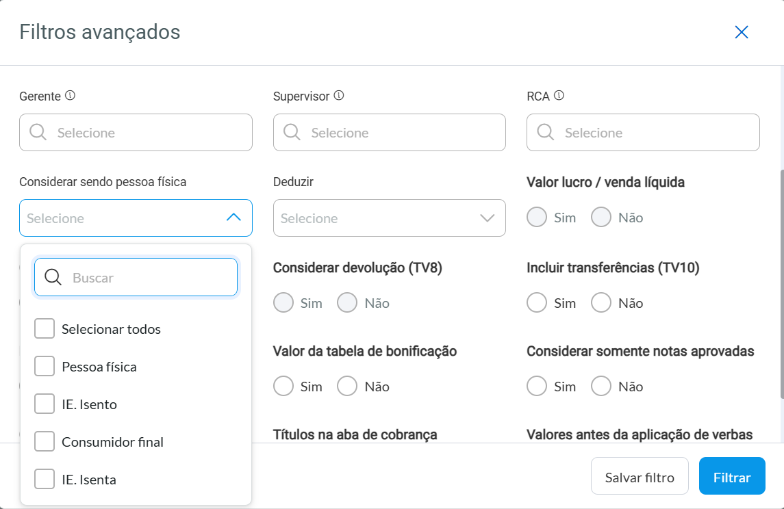Click the info icon next to RCA
This screenshot has height=509, width=784.
[x=559, y=96]
